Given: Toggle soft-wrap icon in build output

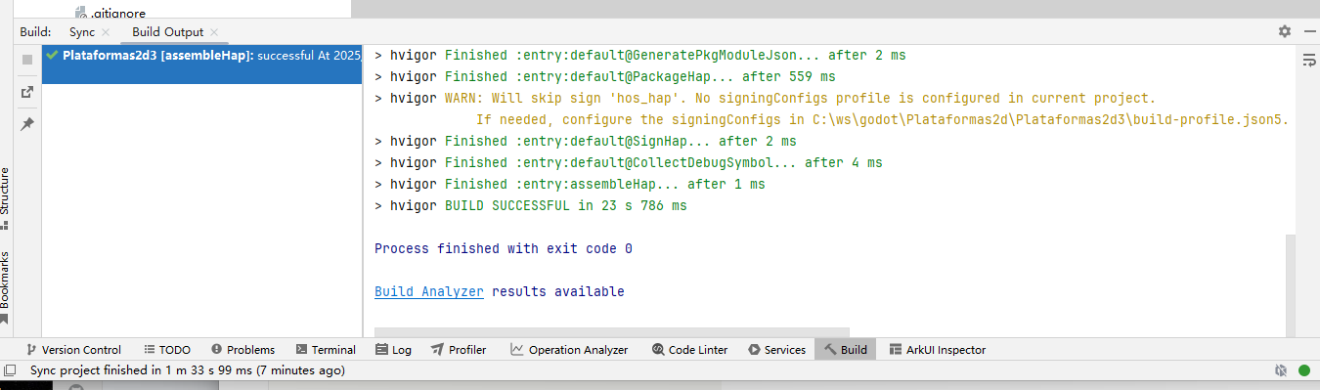Looking at the screenshot, I should (1308, 61).
